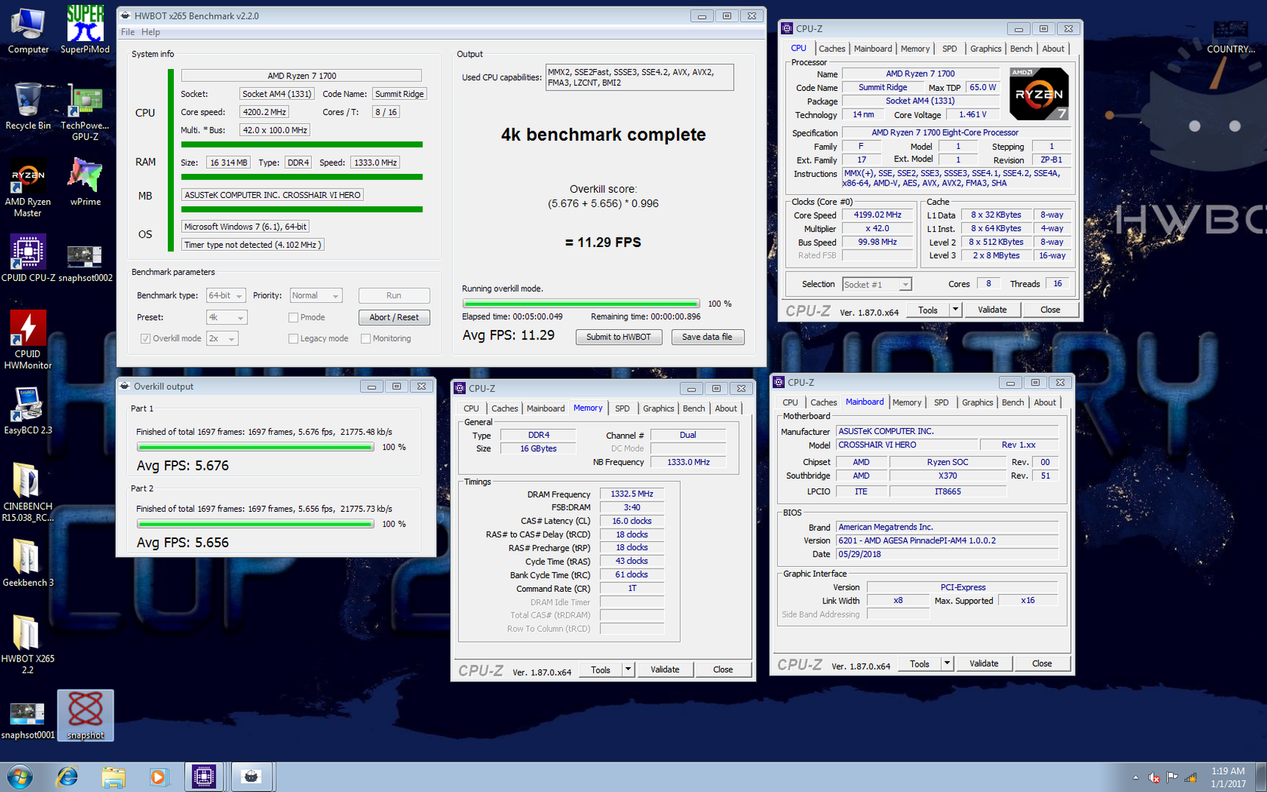Click the AMD Ryzen 7 1700 field in HWBOT

(x=301, y=76)
